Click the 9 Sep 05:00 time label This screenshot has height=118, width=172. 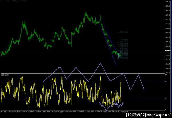[x=46, y=112]
